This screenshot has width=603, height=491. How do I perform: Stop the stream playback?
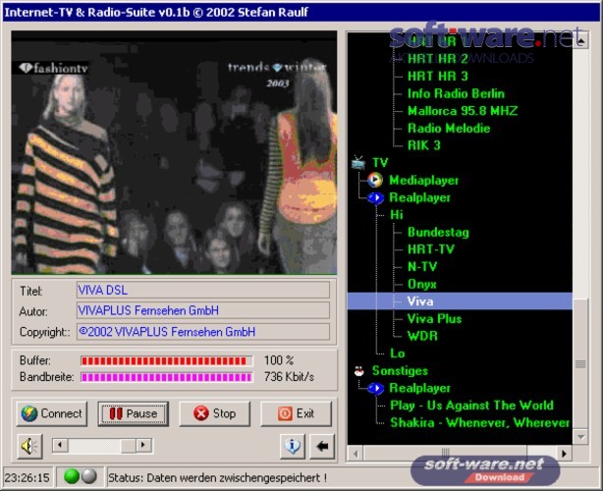tap(215, 413)
